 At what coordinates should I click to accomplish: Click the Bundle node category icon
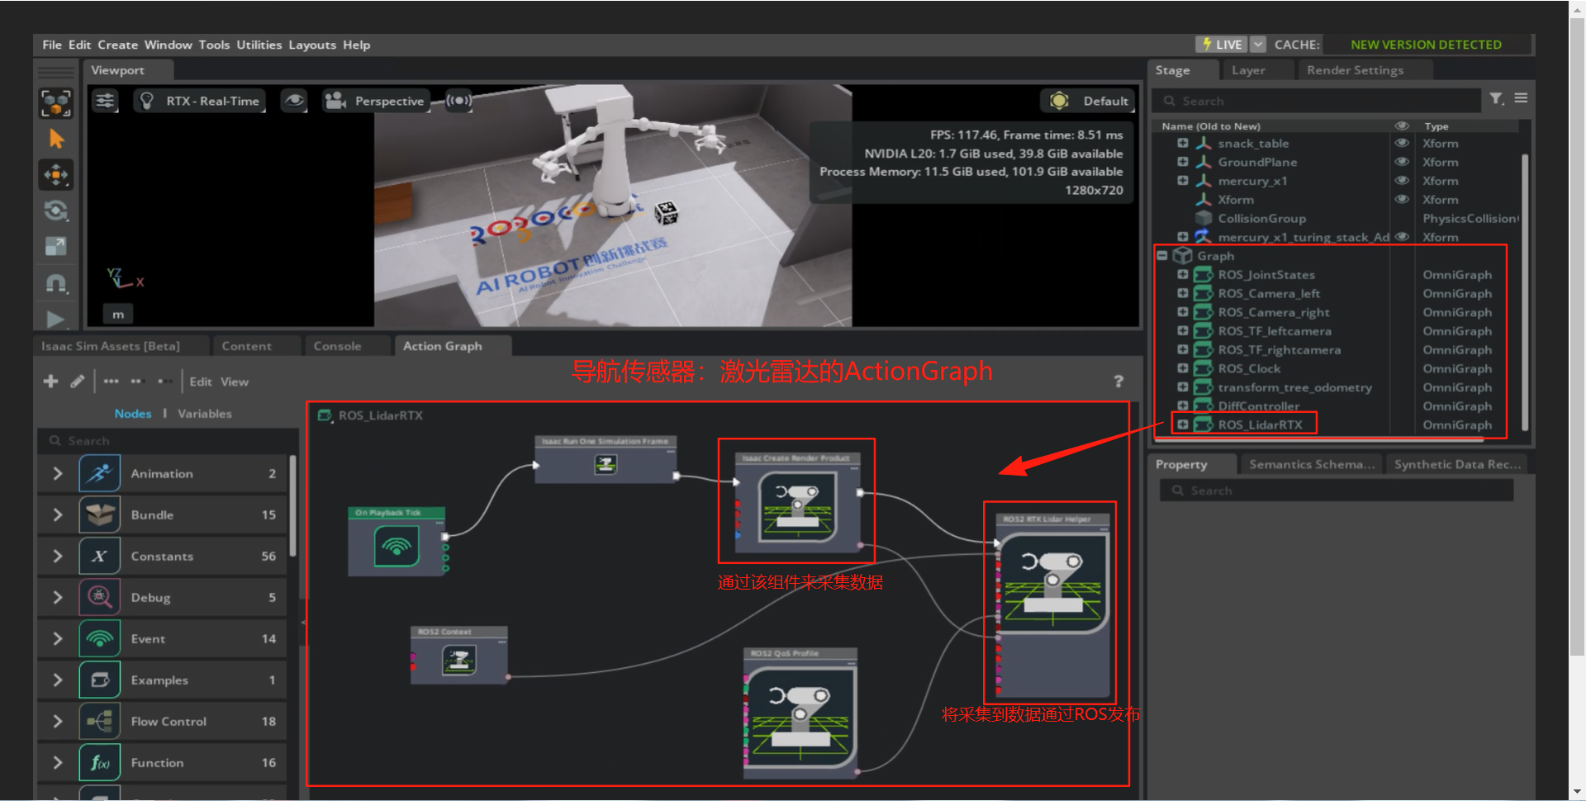click(x=100, y=514)
